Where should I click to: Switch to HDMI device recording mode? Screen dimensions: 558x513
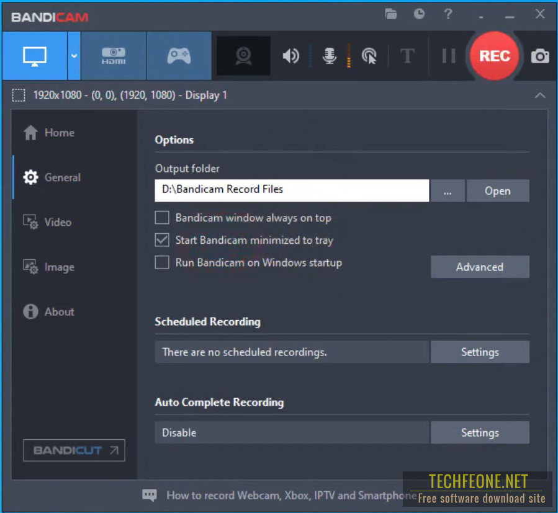coord(114,56)
